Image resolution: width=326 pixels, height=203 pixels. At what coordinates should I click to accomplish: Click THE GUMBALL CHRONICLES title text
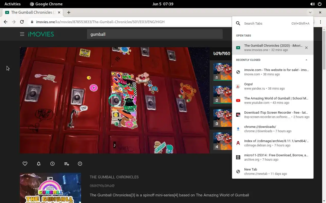pyautogui.click(x=114, y=177)
